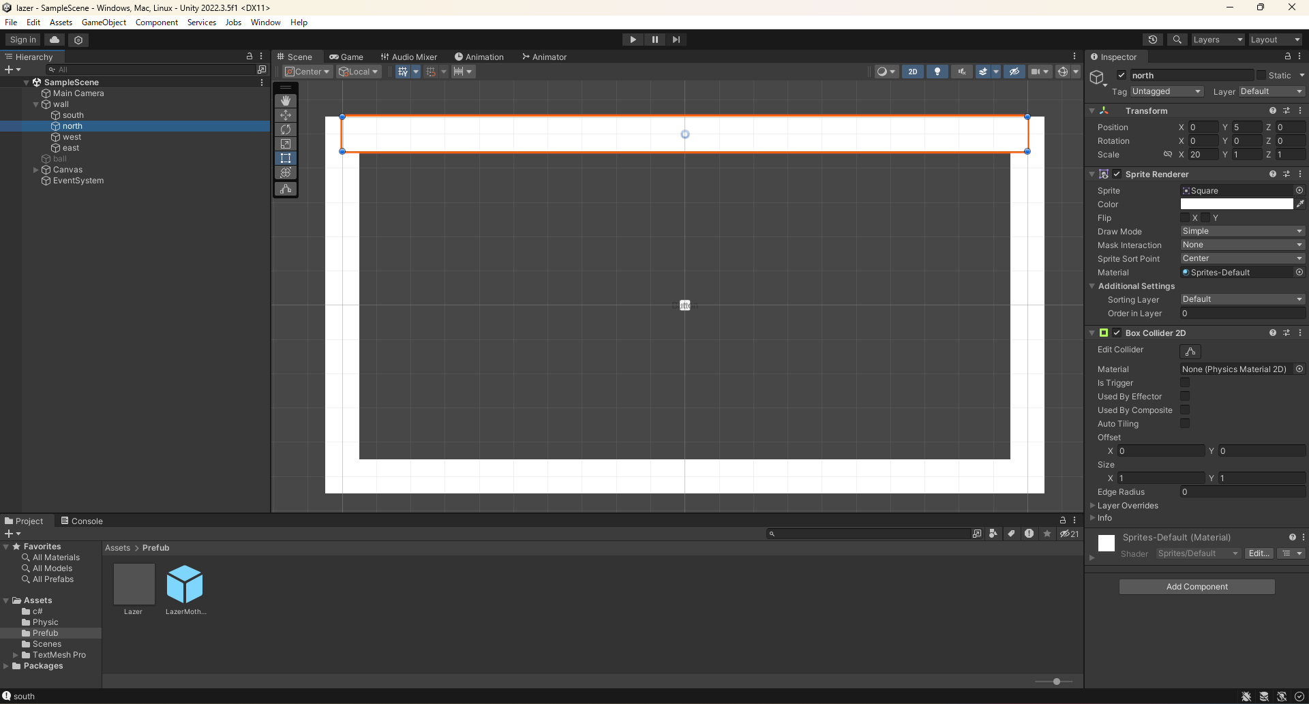
Task: Enable Flip X in Sprite Renderer
Action: point(1186,217)
